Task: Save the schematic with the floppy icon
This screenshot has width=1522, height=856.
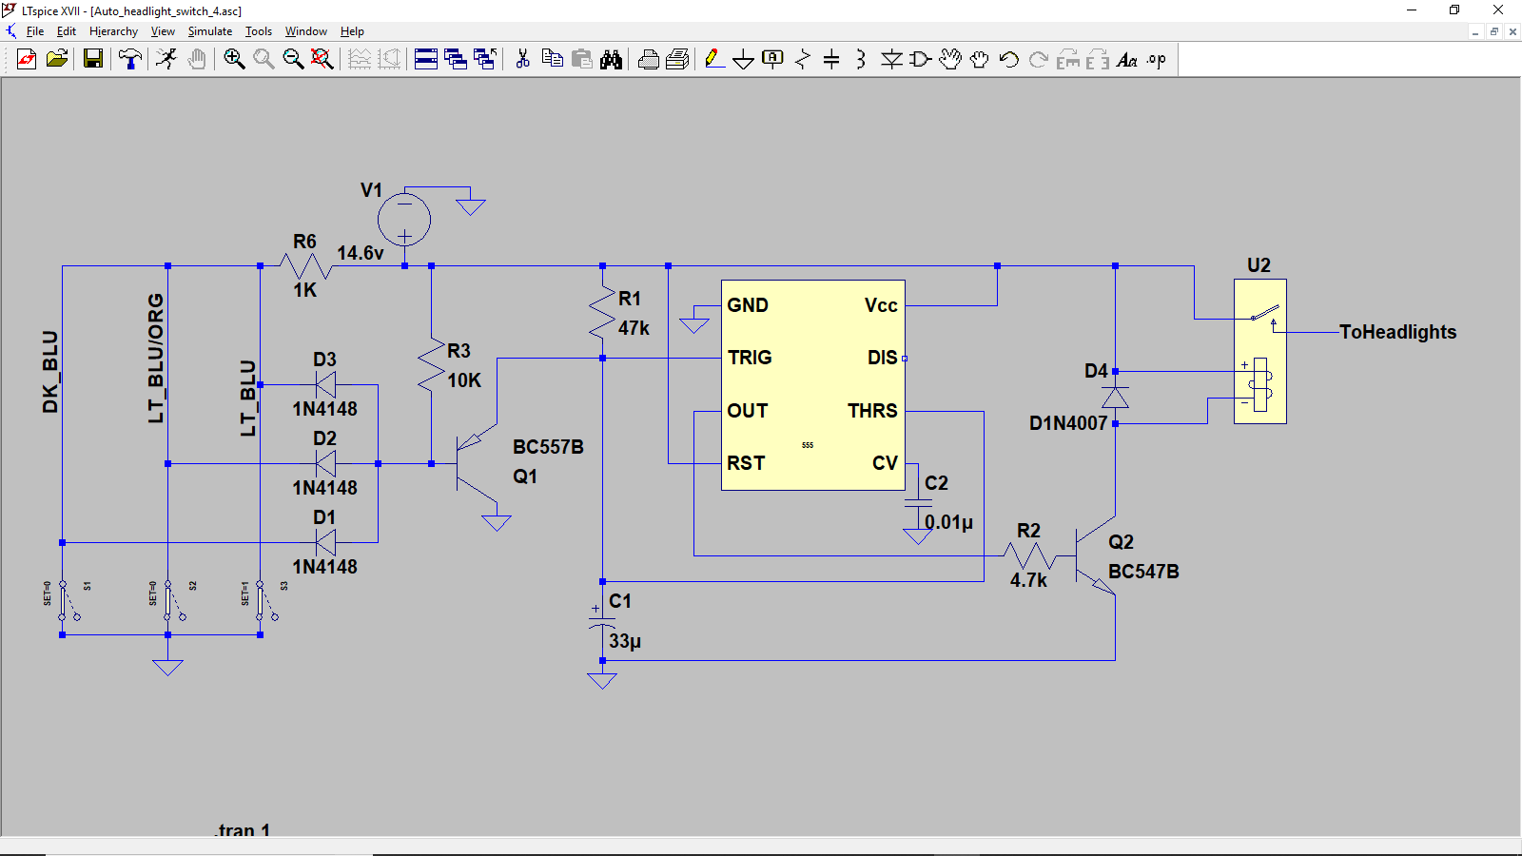Action: pyautogui.click(x=93, y=60)
